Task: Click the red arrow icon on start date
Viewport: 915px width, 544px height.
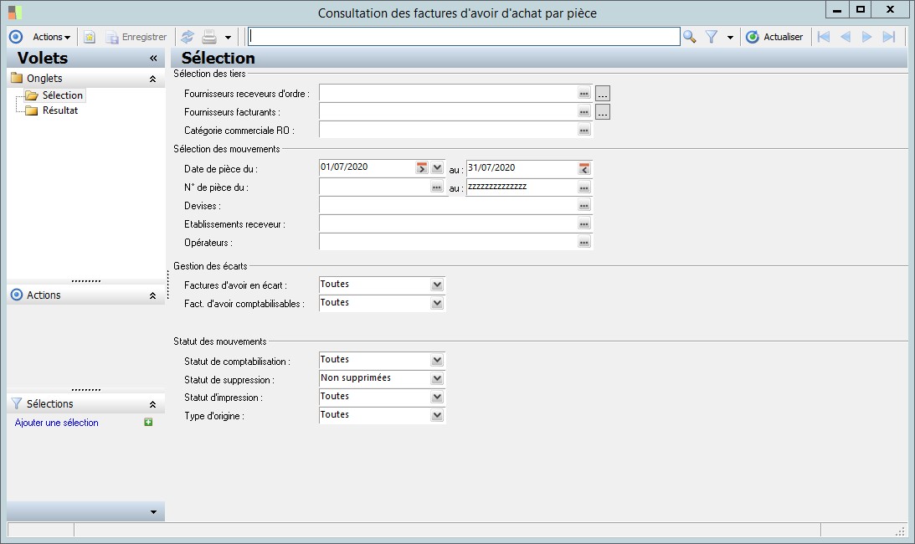Action: [422, 168]
